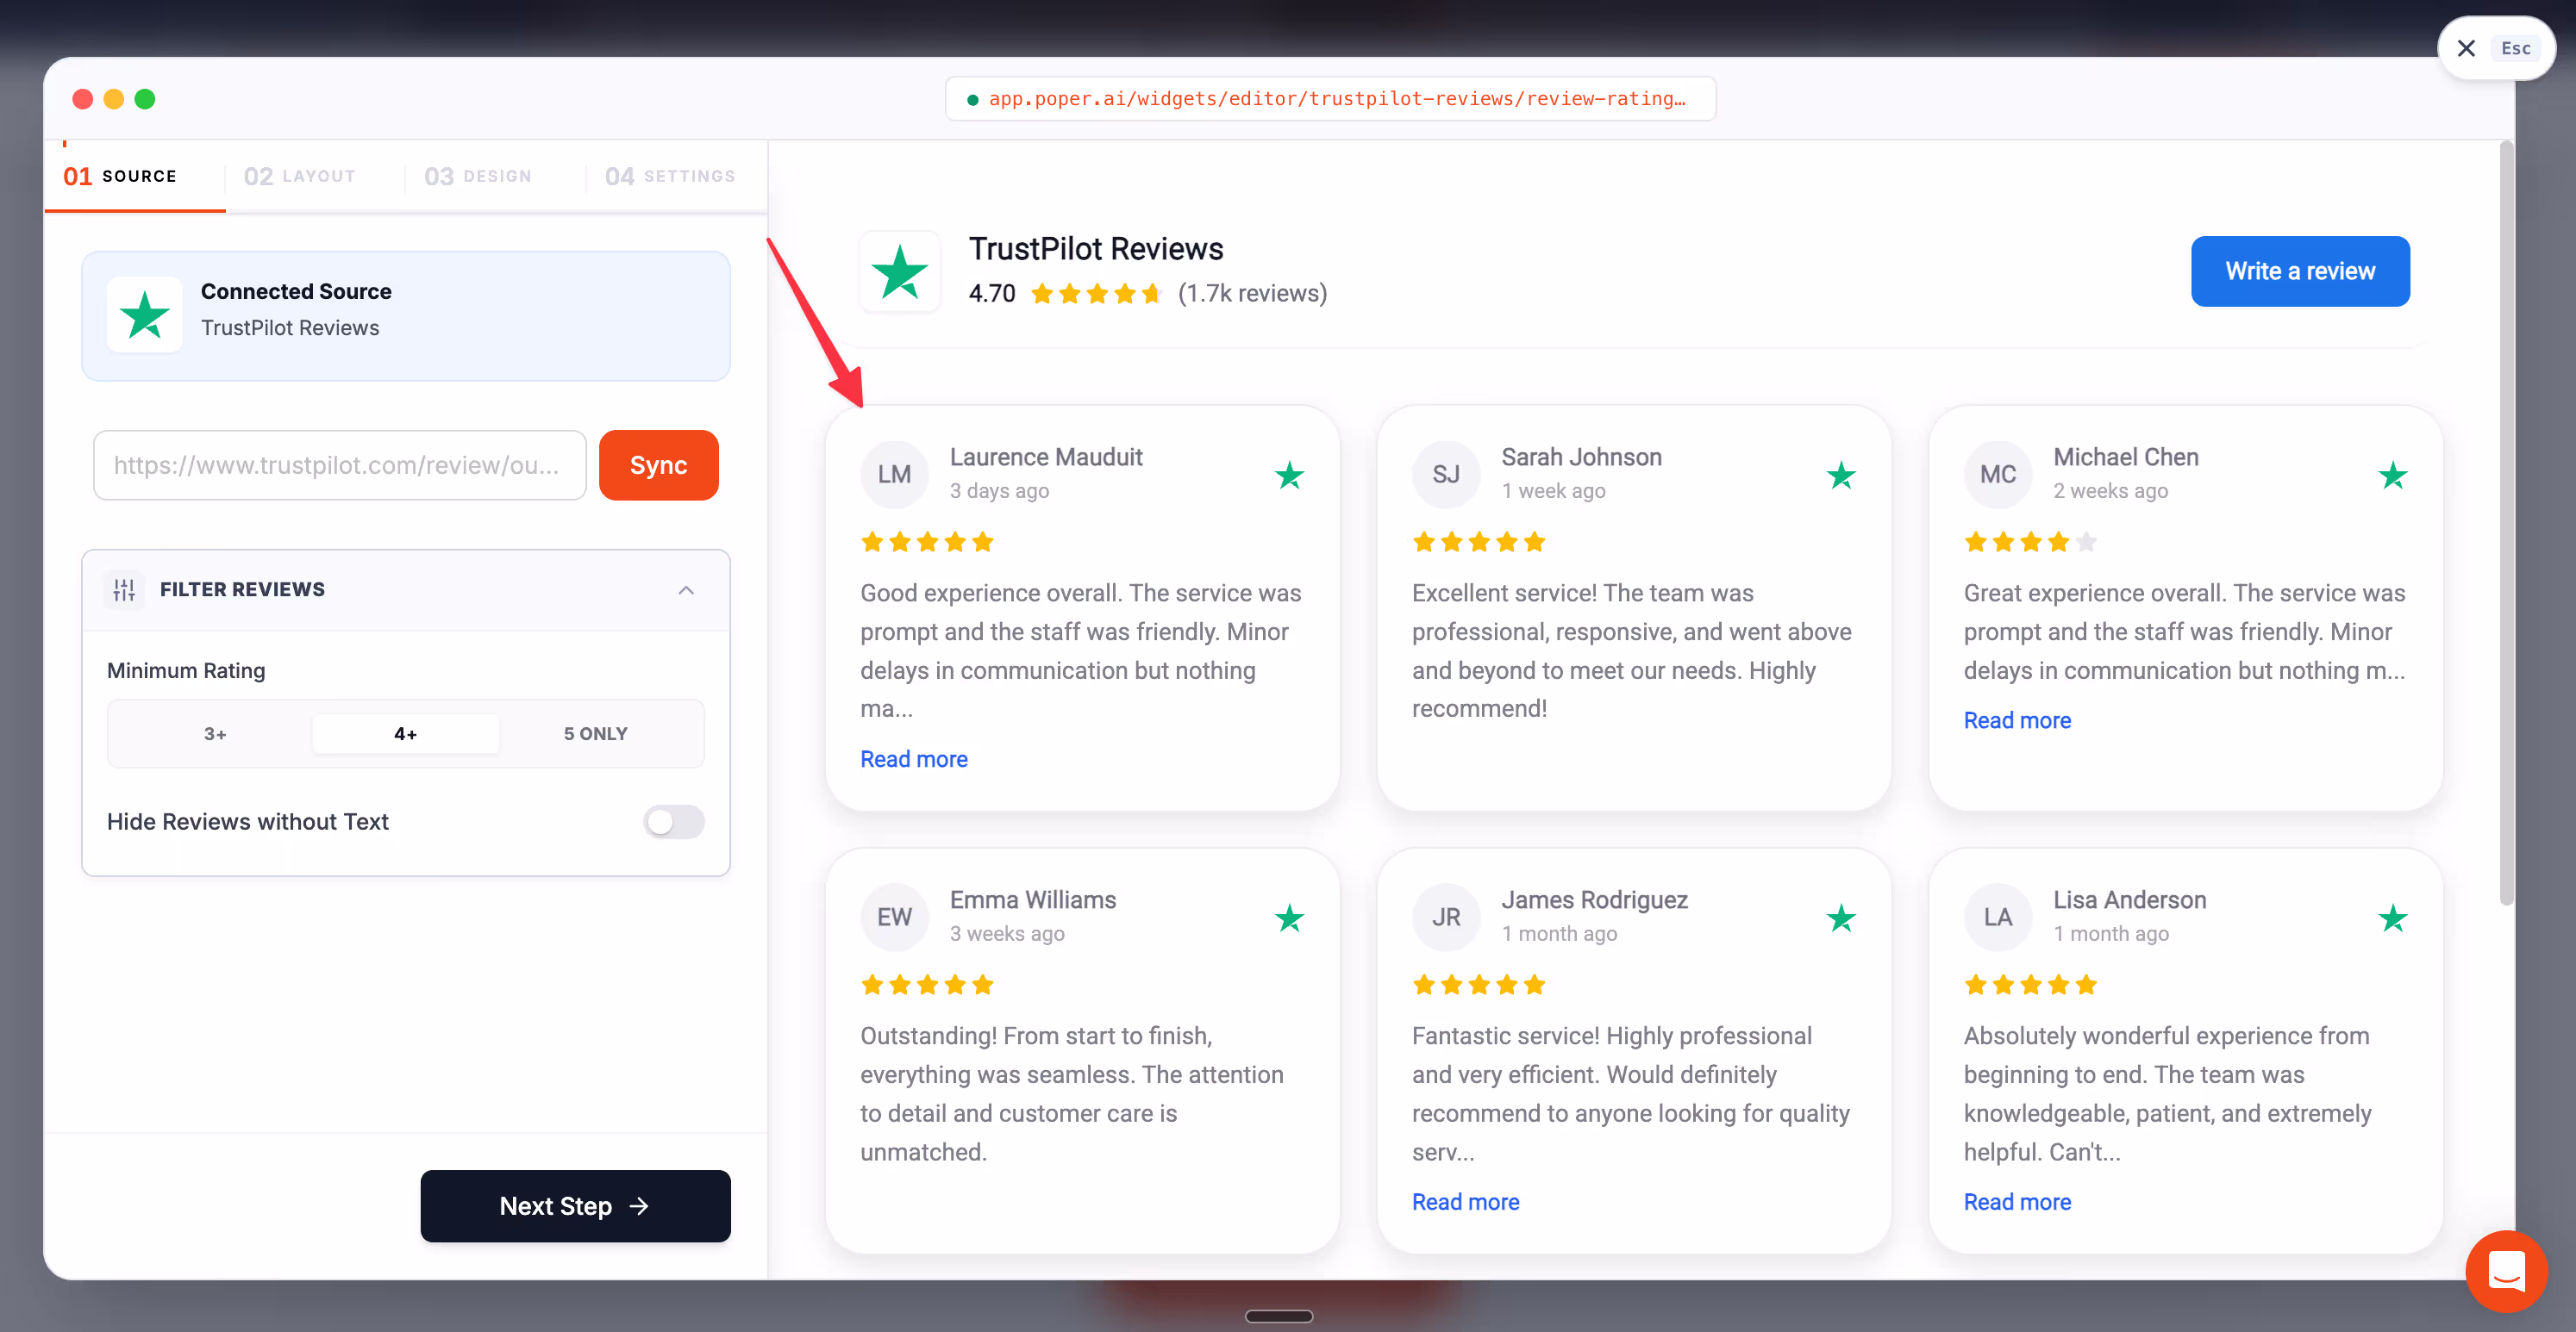
Task: Click the "2 weeks ago" date on Michael's review
Action: pos(2110,490)
